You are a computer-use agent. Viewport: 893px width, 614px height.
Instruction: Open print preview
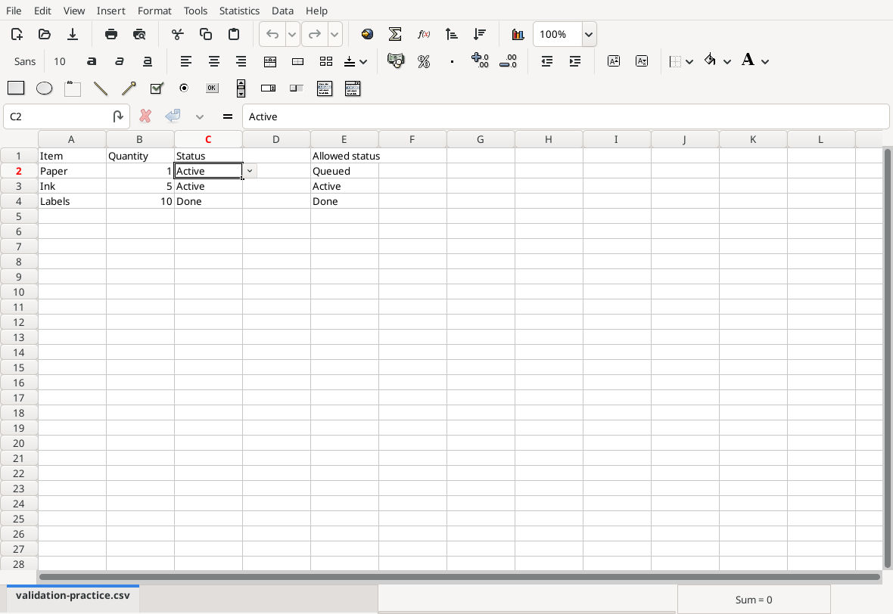point(139,34)
